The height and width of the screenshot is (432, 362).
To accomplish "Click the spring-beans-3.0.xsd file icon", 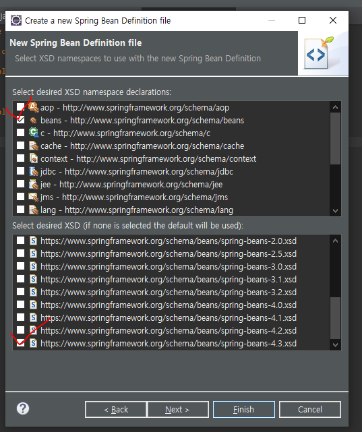I will (33, 266).
